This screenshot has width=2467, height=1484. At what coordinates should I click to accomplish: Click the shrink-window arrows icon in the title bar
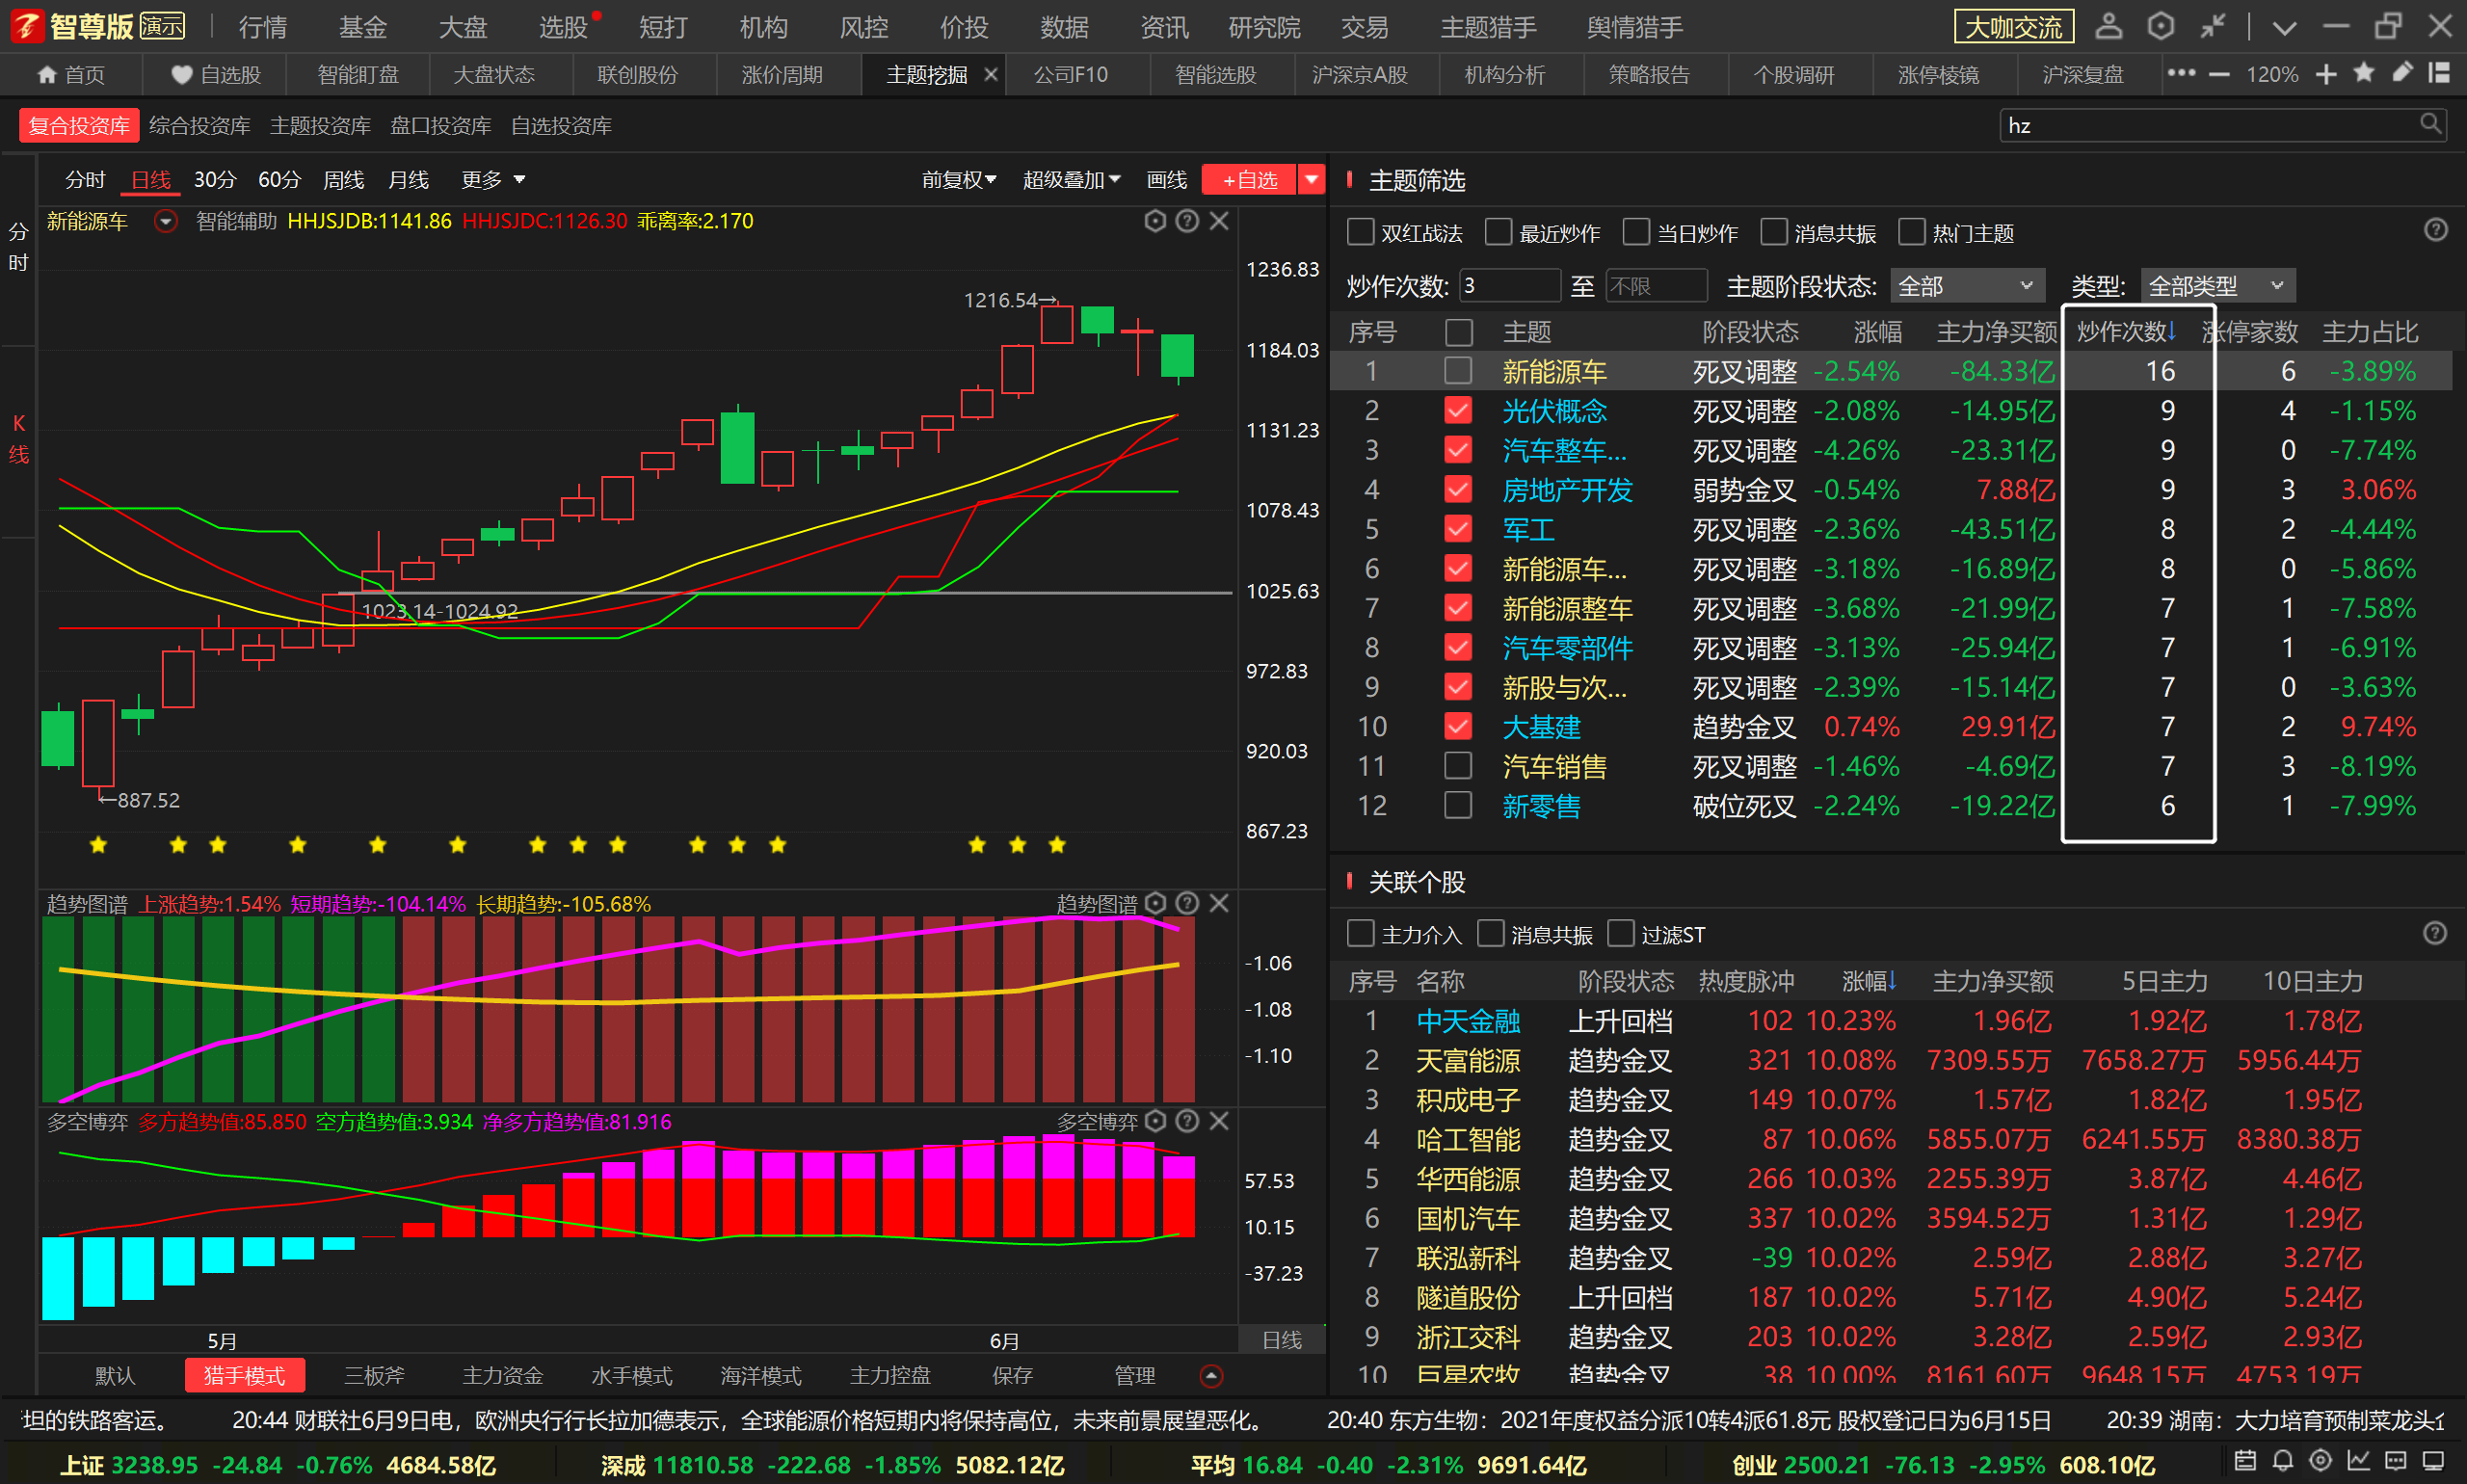click(x=2213, y=27)
